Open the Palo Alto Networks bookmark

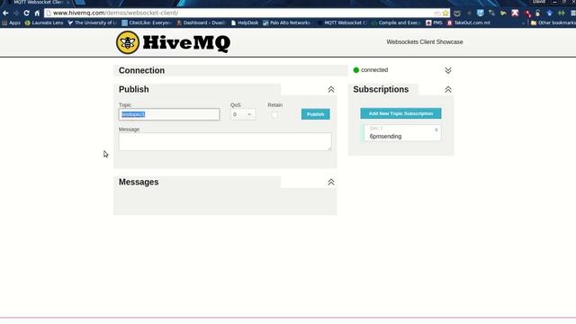coord(286,22)
